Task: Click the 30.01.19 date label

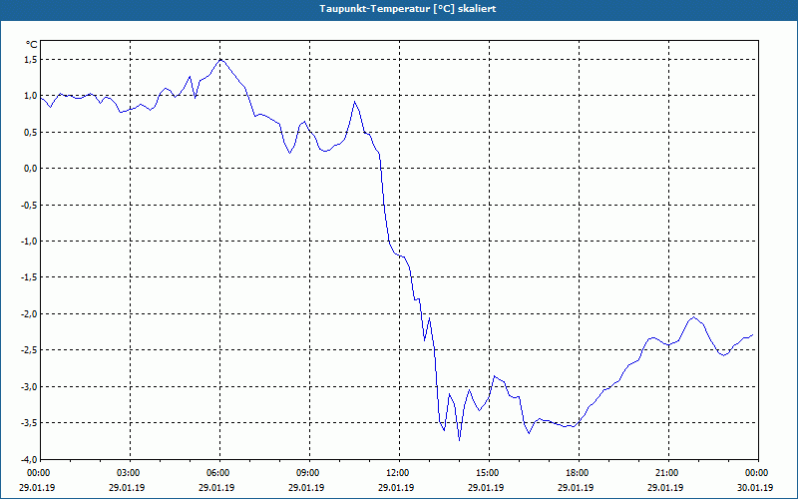Action: point(755,487)
